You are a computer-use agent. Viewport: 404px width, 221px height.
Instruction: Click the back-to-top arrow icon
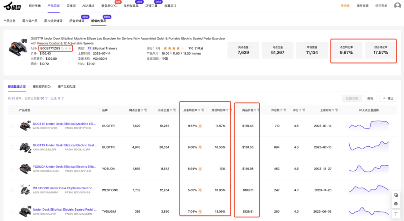[396, 214]
